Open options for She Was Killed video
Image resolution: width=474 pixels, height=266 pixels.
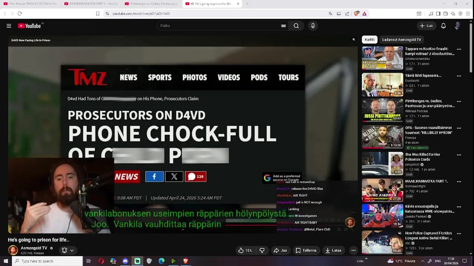click(459, 155)
